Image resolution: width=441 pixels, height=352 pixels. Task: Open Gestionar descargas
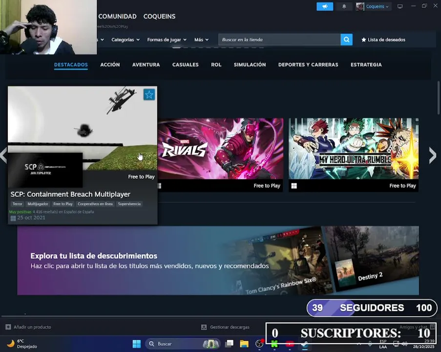click(230, 327)
